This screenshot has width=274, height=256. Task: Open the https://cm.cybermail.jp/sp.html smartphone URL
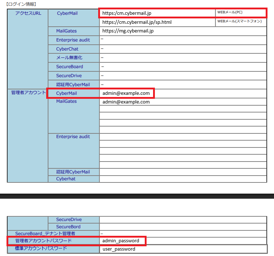coord(137,22)
